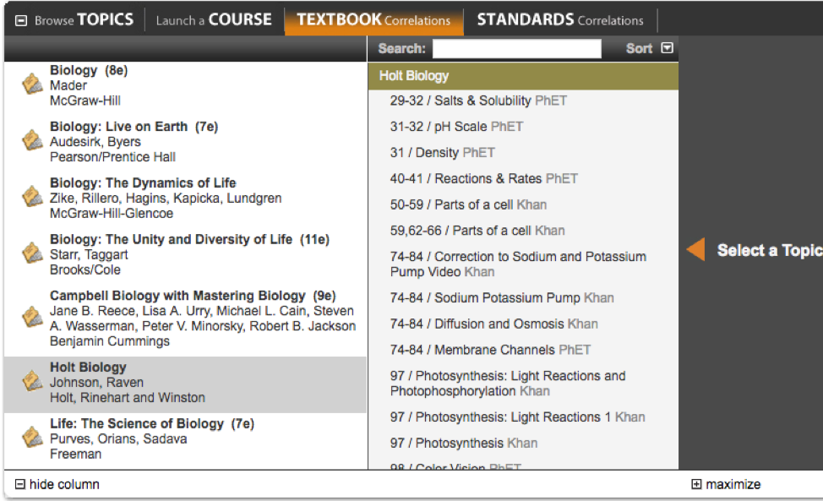Click the Sort label
Screen dimensions: 823x501
639,48
